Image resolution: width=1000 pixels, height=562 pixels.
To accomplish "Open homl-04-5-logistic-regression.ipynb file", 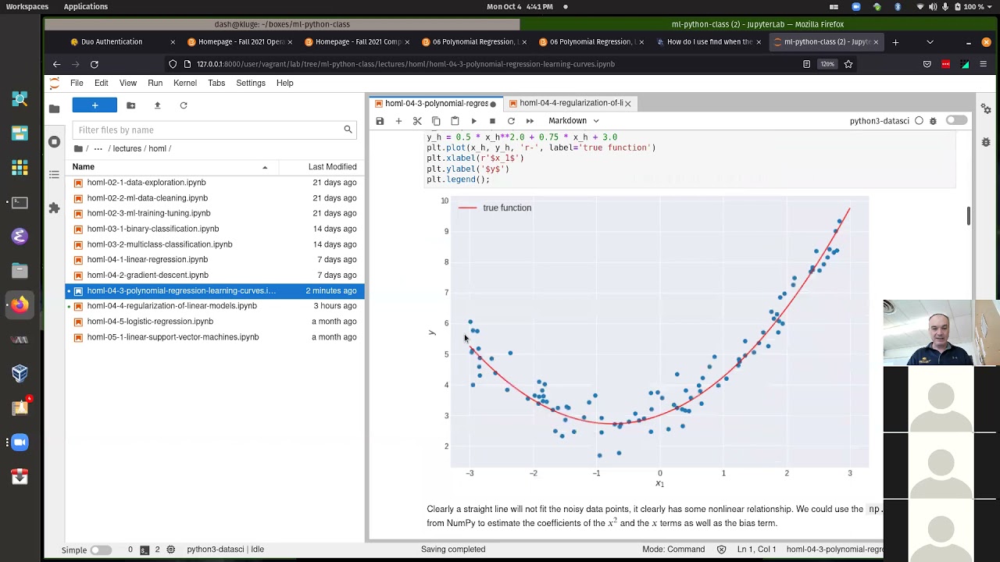I will coord(150,322).
